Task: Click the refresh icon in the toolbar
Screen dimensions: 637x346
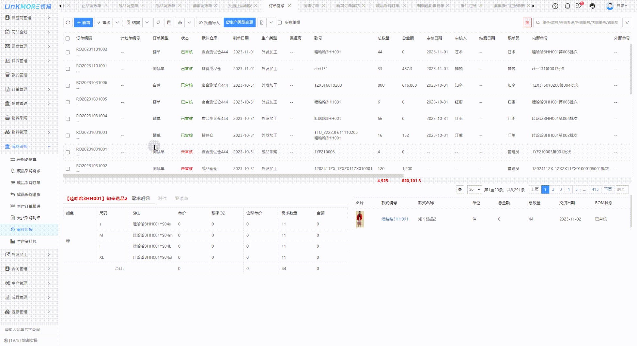Action: point(68,22)
